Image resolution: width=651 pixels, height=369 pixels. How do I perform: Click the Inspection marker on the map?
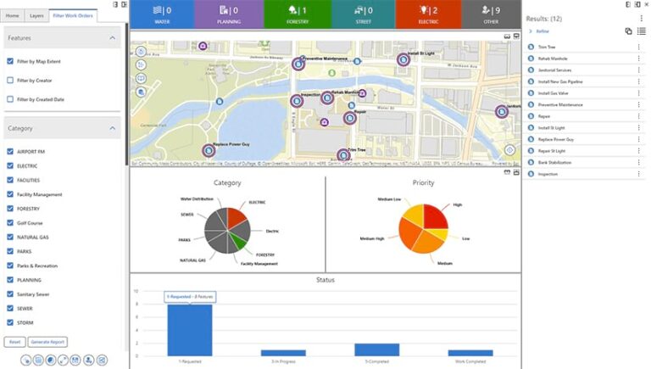pos(297,101)
